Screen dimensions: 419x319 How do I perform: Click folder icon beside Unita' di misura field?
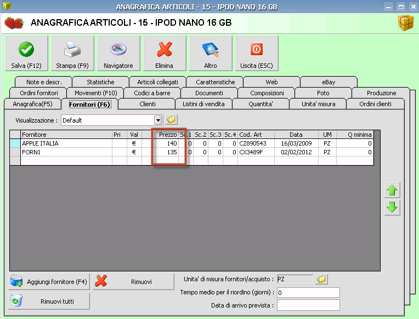321,279
